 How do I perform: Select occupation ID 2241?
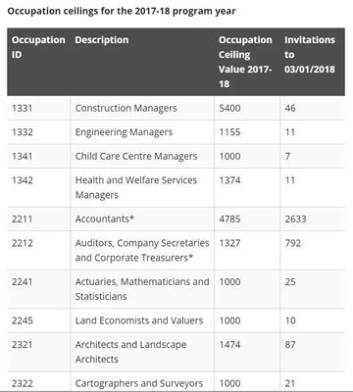point(23,281)
